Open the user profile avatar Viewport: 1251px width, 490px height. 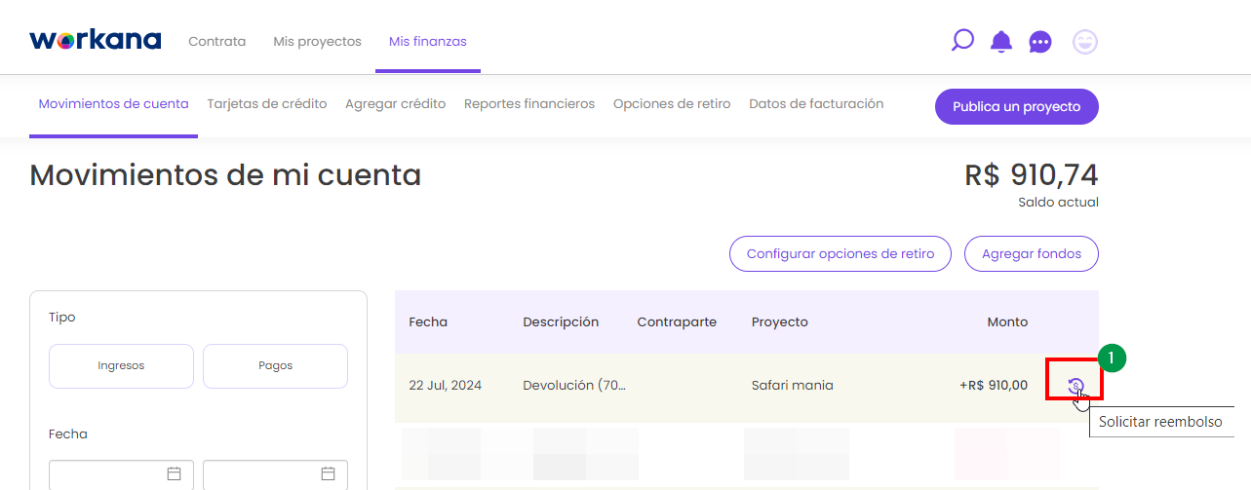pyautogui.click(x=1084, y=42)
